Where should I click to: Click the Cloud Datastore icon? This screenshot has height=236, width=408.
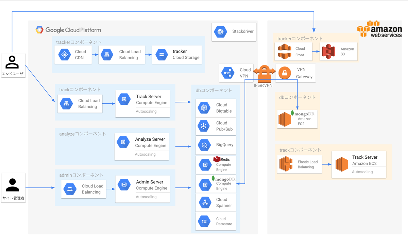tap(204, 221)
